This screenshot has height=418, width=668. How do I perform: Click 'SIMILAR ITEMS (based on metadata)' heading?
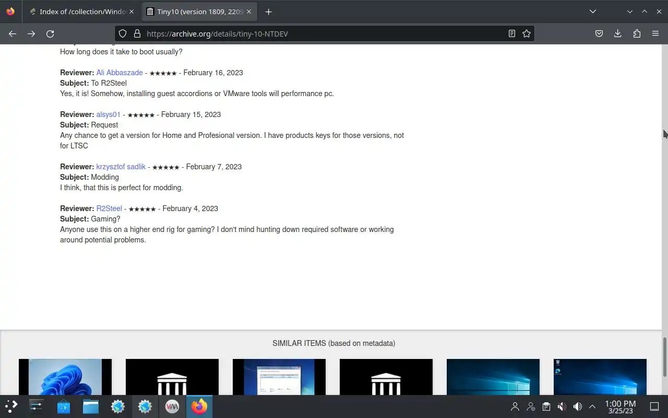coord(333,343)
